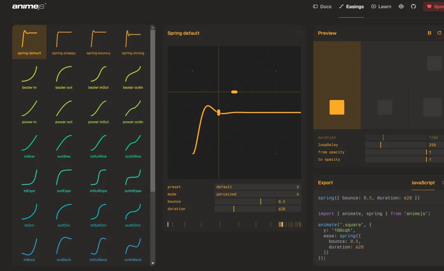Open the CodePen icon in header
Screen dimensions: 444x271
(x=401, y=7)
